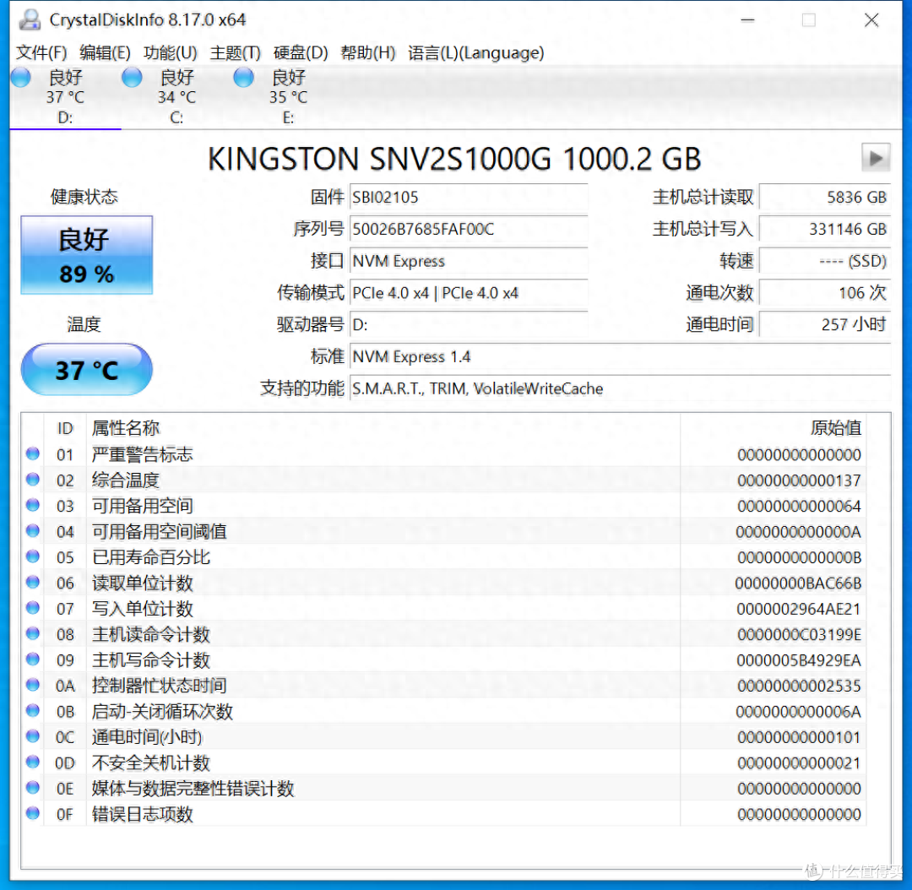Click the blue status dot for attribute 02
This screenshot has width=912, height=890.
tap(33, 480)
